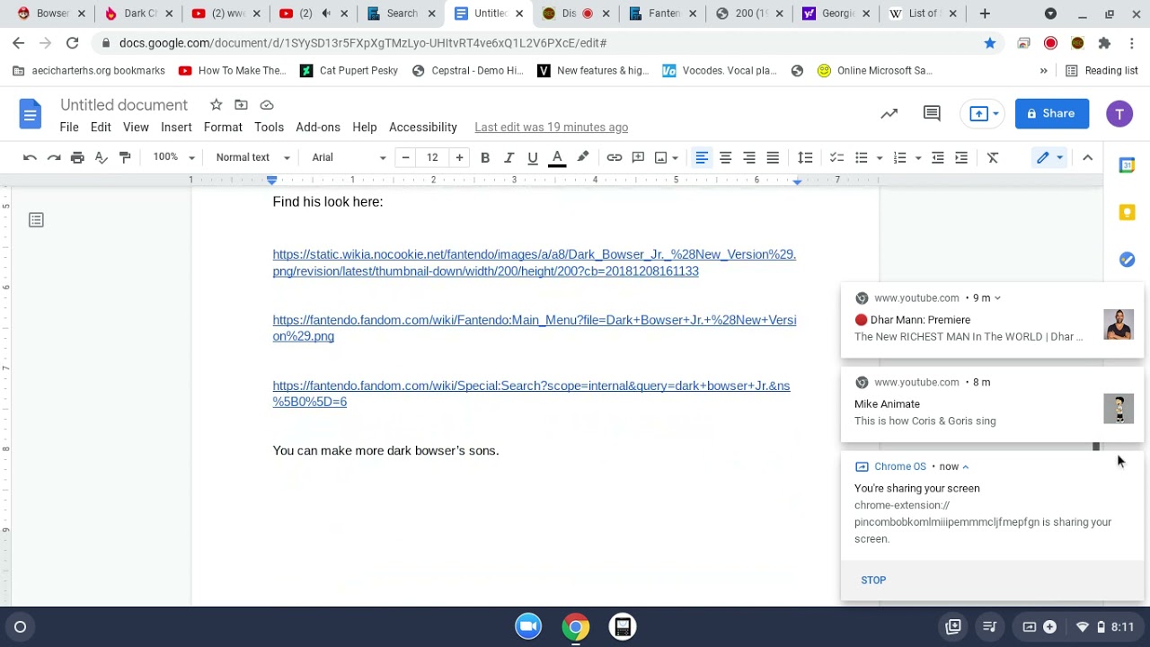The height and width of the screenshot is (647, 1150).
Task: Open the View menu
Action: pos(136,128)
